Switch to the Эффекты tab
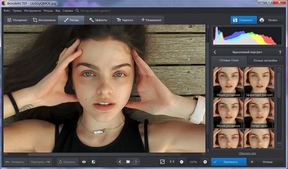288x169 pixels. [x=98, y=20]
